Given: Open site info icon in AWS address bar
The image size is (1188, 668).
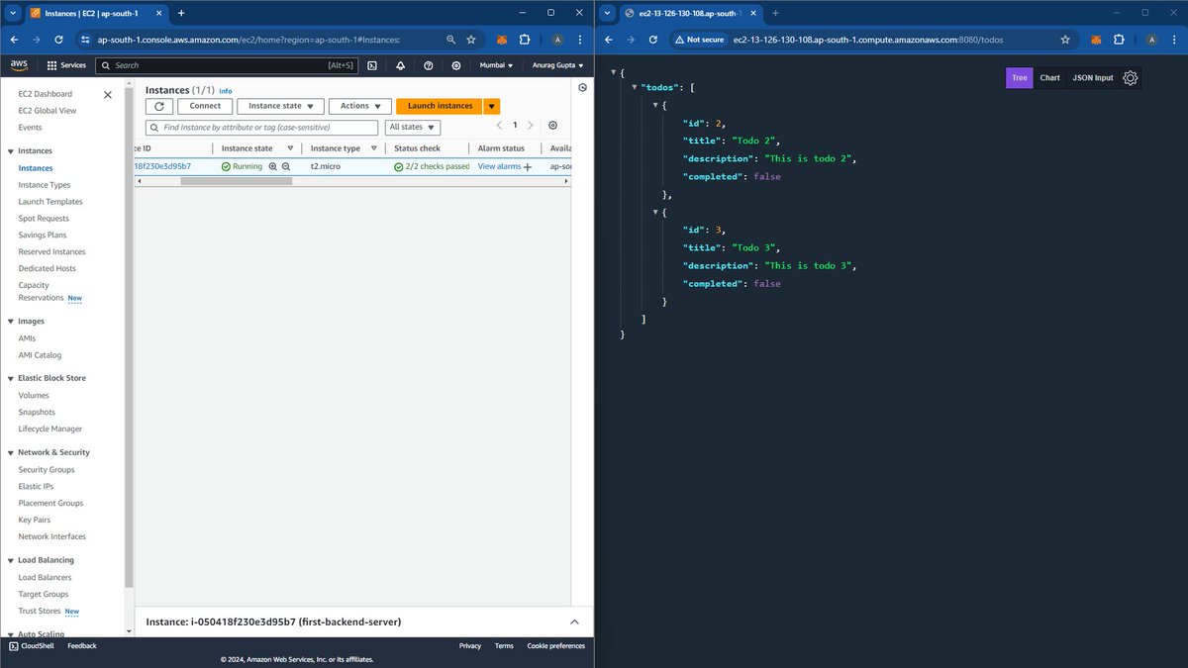Looking at the screenshot, I should tap(85, 40).
